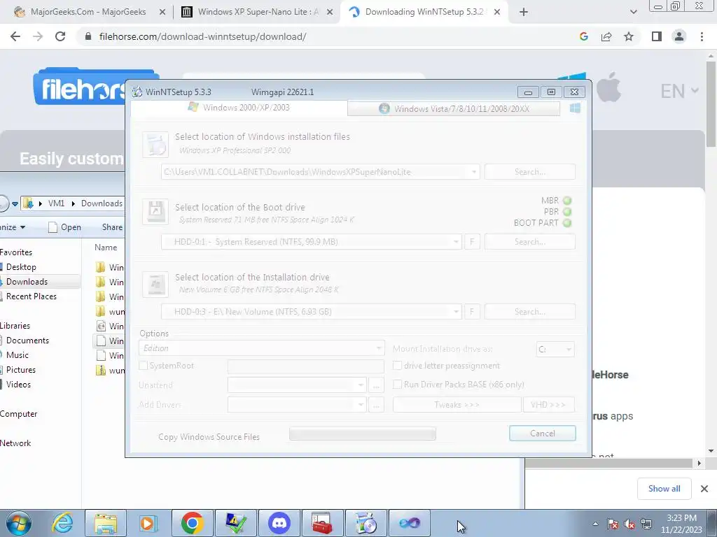The width and height of the screenshot is (717, 537).
Task: Open the Boot drive HDD-0:1 dropdown
Action: 455,241
